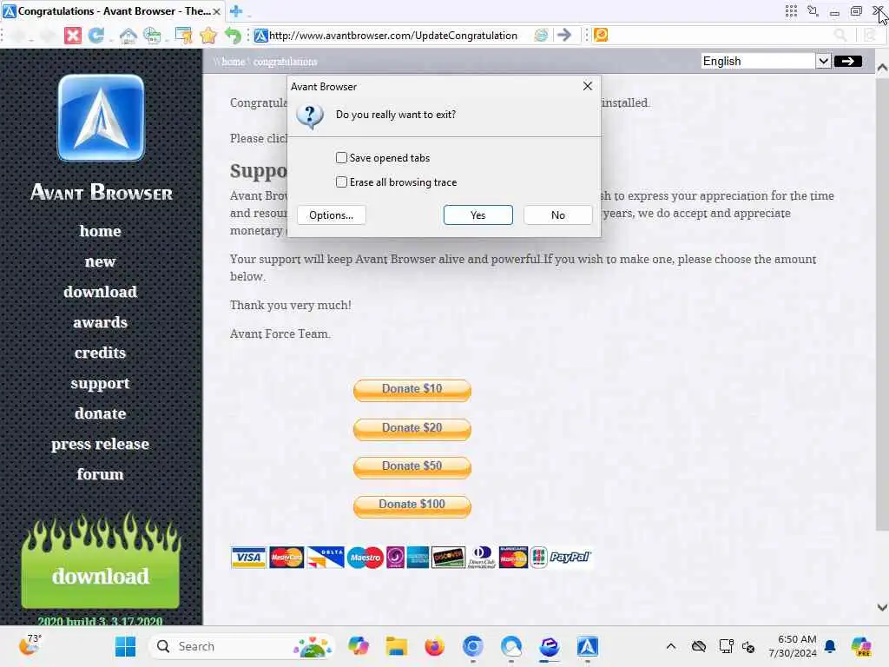The width and height of the screenshot is (889, 667).
Task: Click the green Undo closed tab arrow
Action: (x=233, y=35)
